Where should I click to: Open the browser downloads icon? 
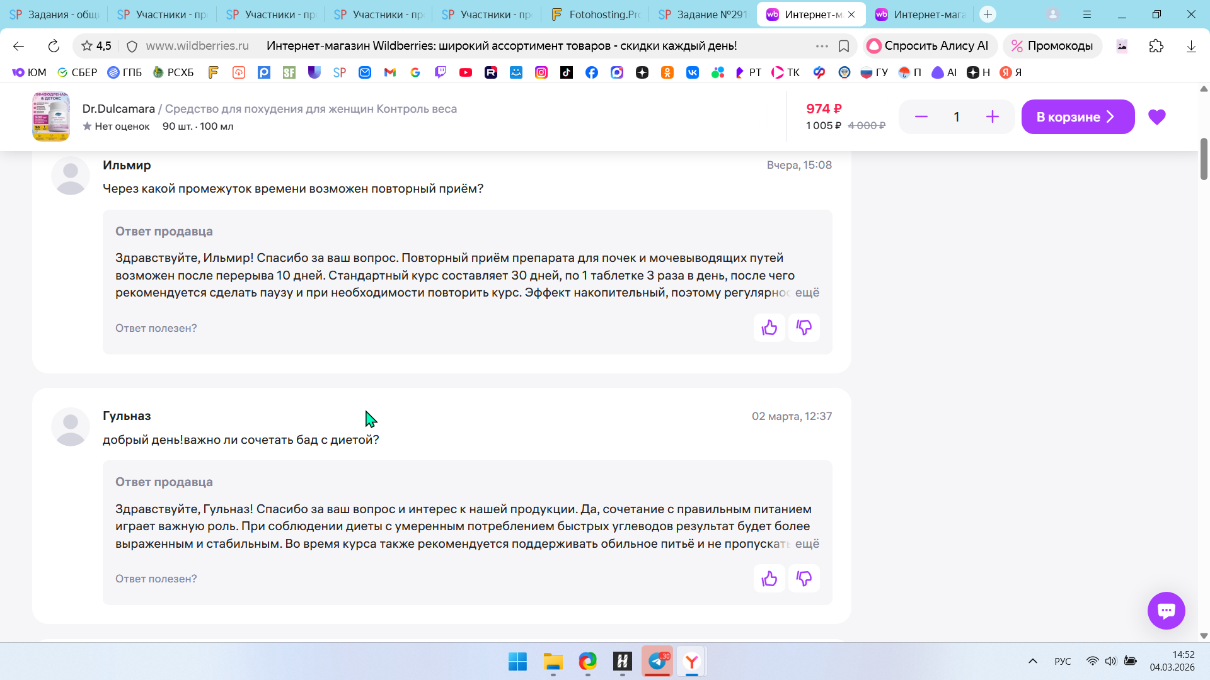click(1190, 46)
